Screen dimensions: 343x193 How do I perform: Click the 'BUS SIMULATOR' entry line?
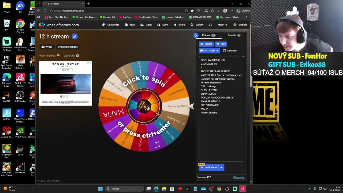tap(210, 105)
